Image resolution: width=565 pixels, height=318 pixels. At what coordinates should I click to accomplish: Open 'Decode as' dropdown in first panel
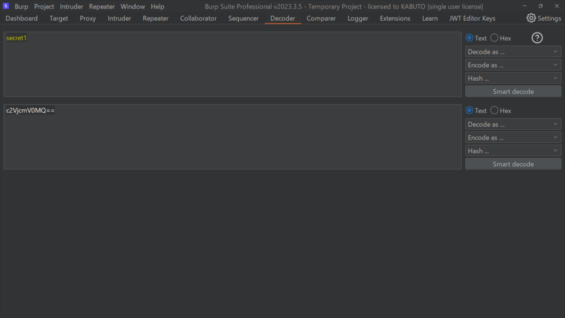coord(513,52)
